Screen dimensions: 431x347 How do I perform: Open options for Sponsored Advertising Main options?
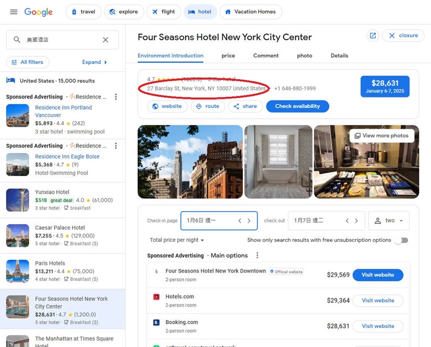[x=257, y=256]
